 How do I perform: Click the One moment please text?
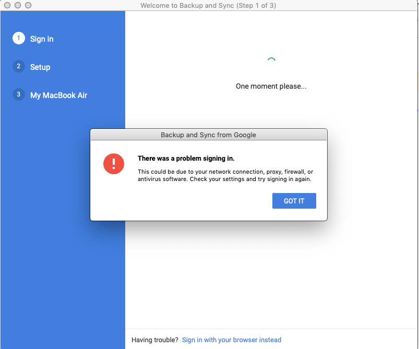tap(271, 86)
